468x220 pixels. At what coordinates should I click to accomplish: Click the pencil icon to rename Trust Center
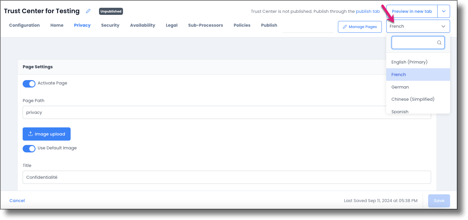(x=88, y=11)
